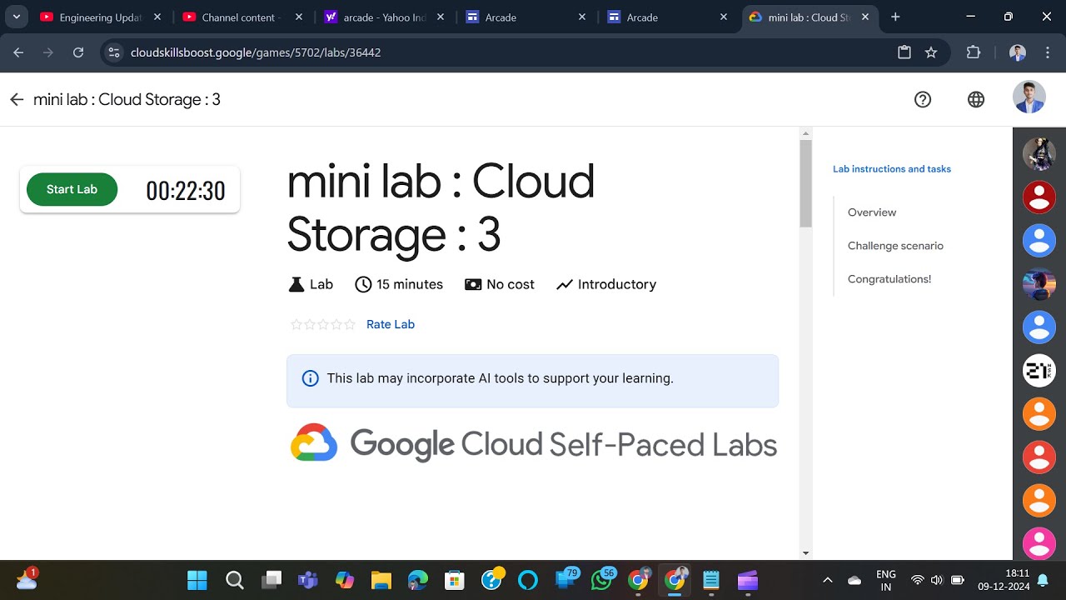Show hidden system tray icons chevron
This screenshot has width=1066, height=600.
click(828, 580)
